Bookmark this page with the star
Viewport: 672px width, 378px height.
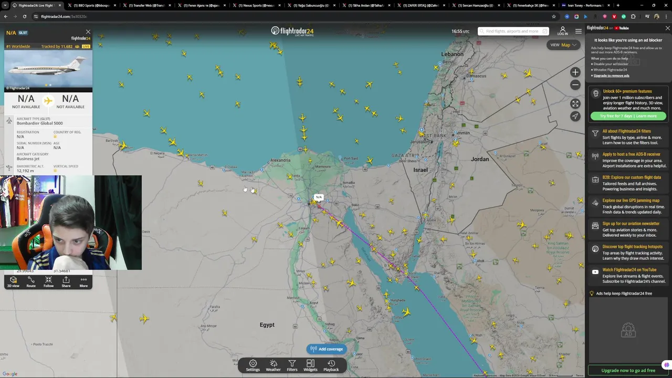point(553,16)
